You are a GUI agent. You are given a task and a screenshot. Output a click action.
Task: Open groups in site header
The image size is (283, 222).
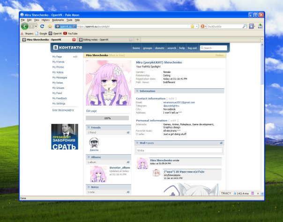click(x=148, y=48)
